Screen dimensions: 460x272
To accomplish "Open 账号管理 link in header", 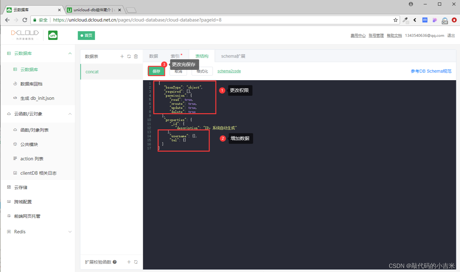I will pos(376,36).
